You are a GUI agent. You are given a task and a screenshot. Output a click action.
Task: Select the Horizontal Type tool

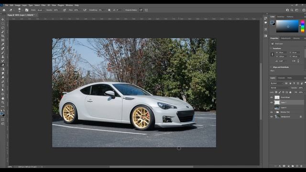[x=3, y=86]
